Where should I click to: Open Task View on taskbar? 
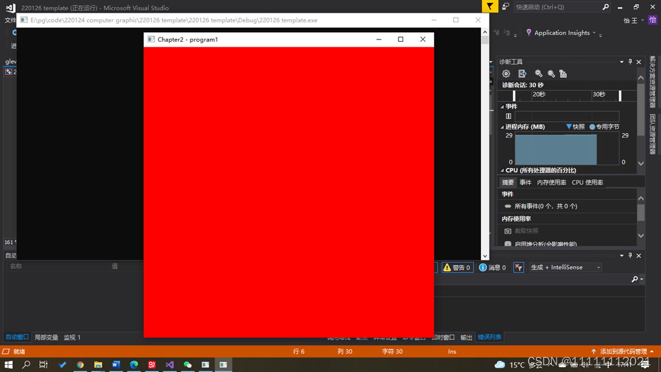pos(44,364)
